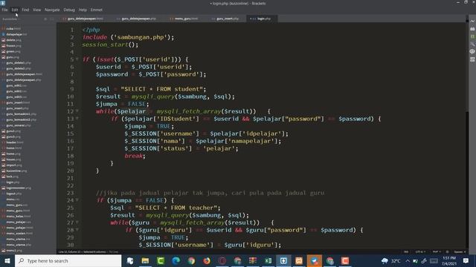Collapse the fold arrow at line 13
Screen dimensions: 476x267
pyautogui.click(x=77, y=119)
